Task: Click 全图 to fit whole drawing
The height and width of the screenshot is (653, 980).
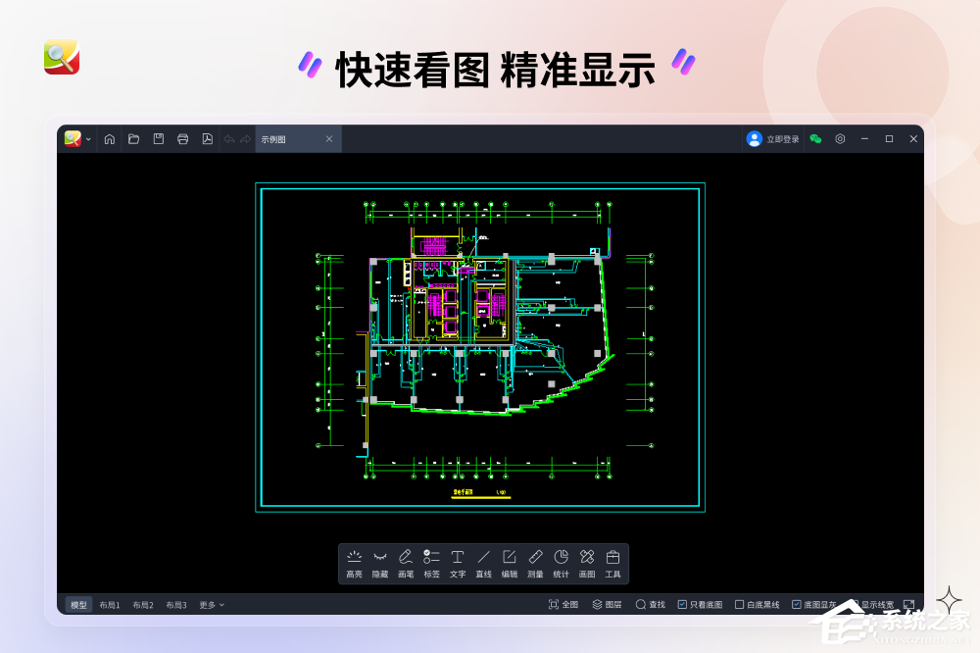Action: click(x=563, y=604)
